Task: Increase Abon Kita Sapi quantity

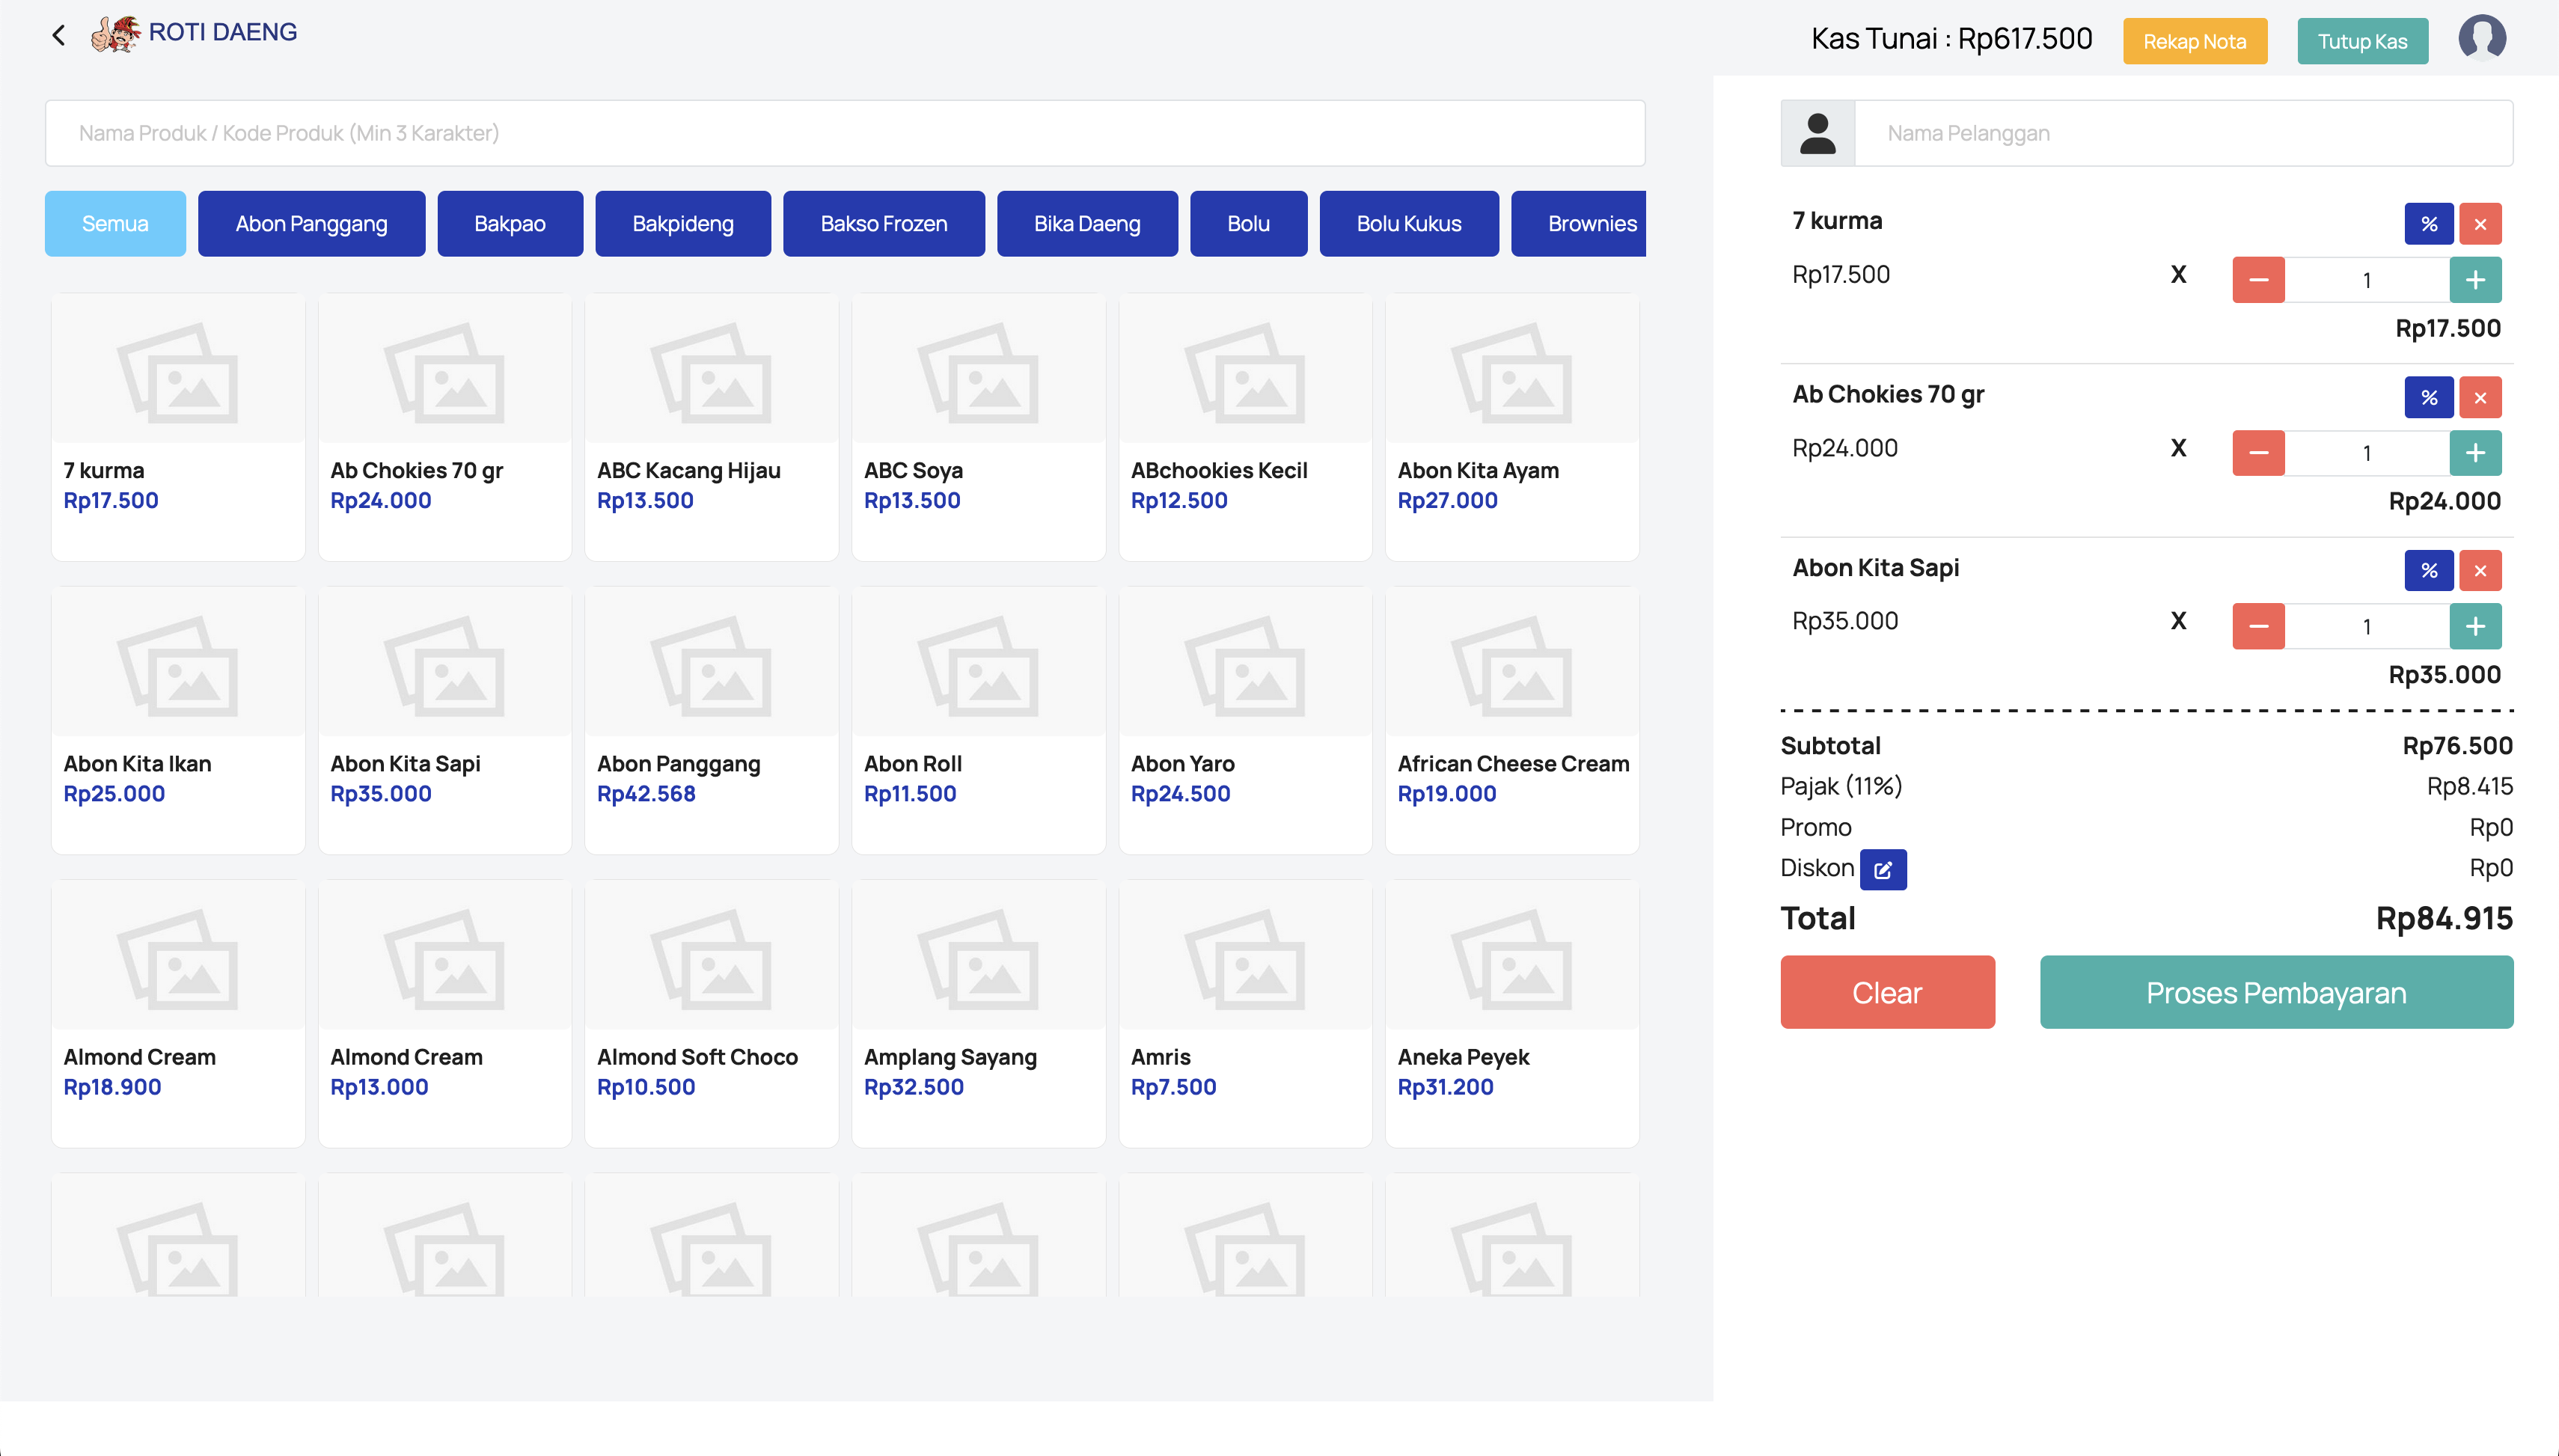Action: coord(2474,627)
